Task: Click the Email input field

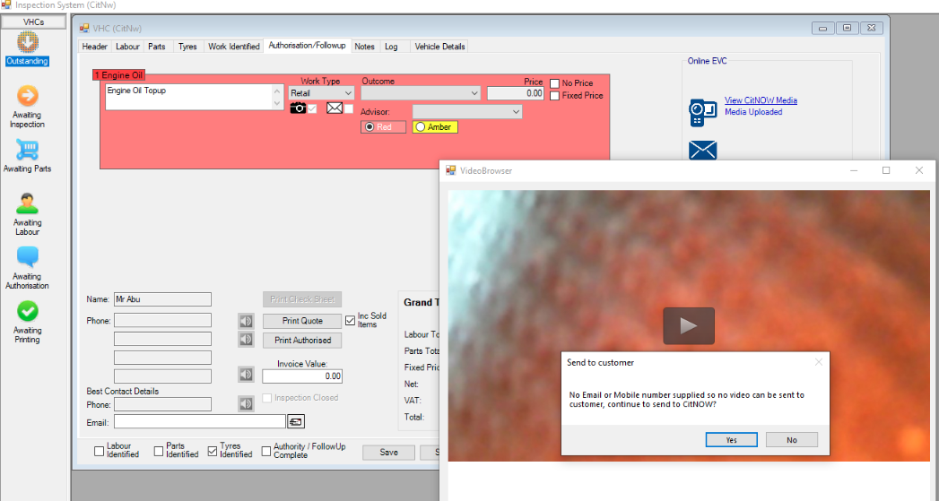Action: (200, 422)
